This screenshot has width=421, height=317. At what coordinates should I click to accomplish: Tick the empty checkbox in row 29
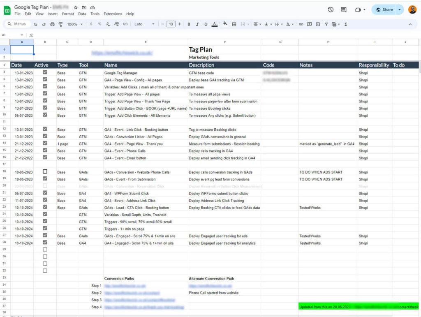(45, 249)
